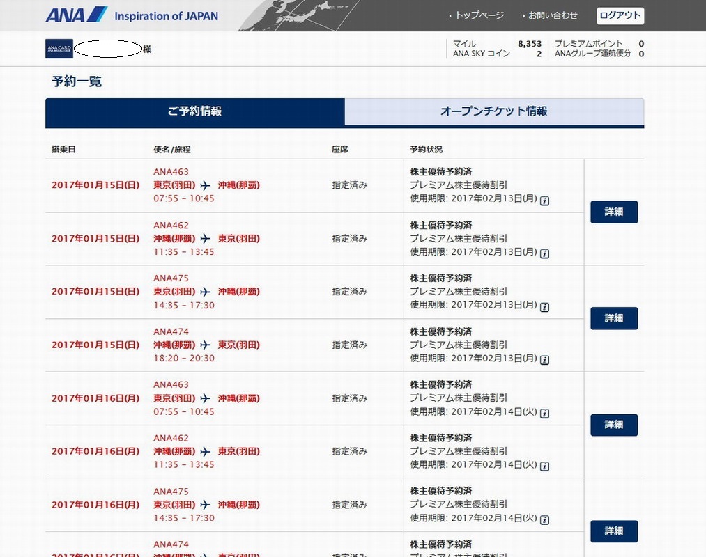This screenshot has width=706, height=557.
Task: Click the 8,353 miles balance
Action: 530,44
